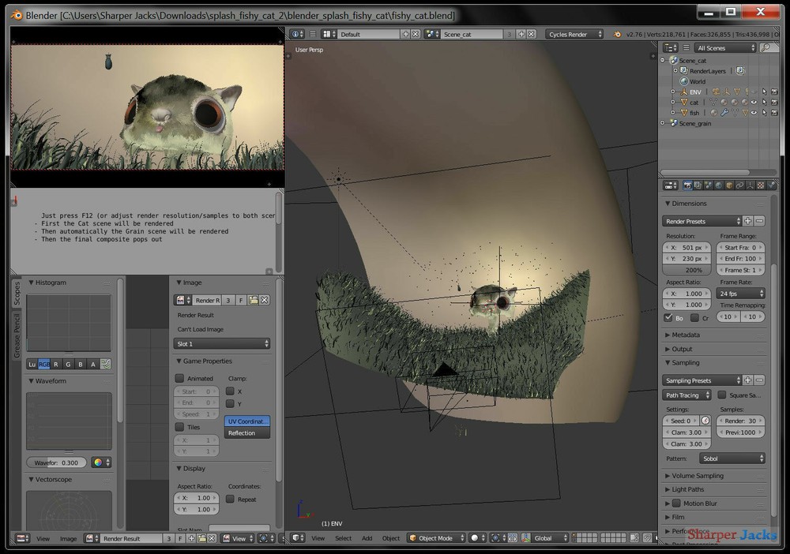Check the Animated box in Game Properties
790x554 pixels.
point(180,378)
